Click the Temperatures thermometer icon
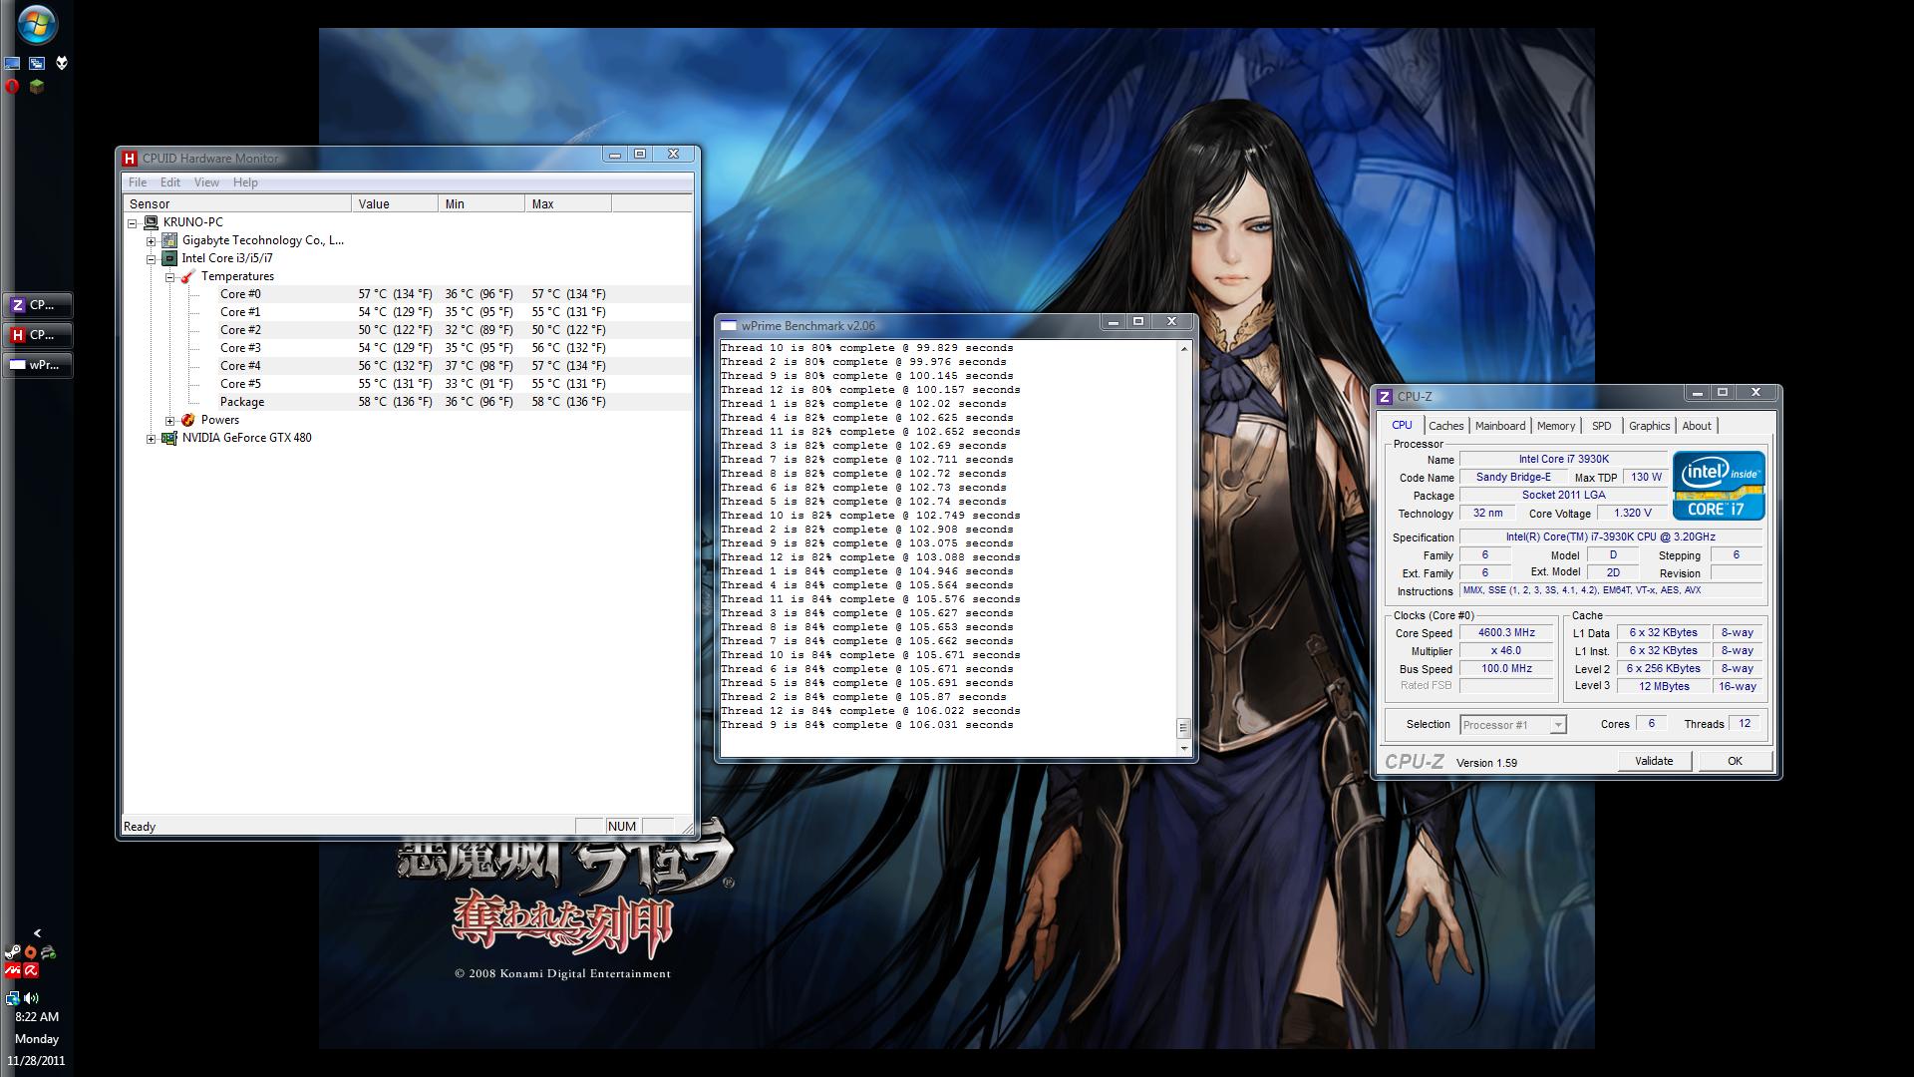The width and height of the screenshot is (1914, 1077). coord(187,276)
